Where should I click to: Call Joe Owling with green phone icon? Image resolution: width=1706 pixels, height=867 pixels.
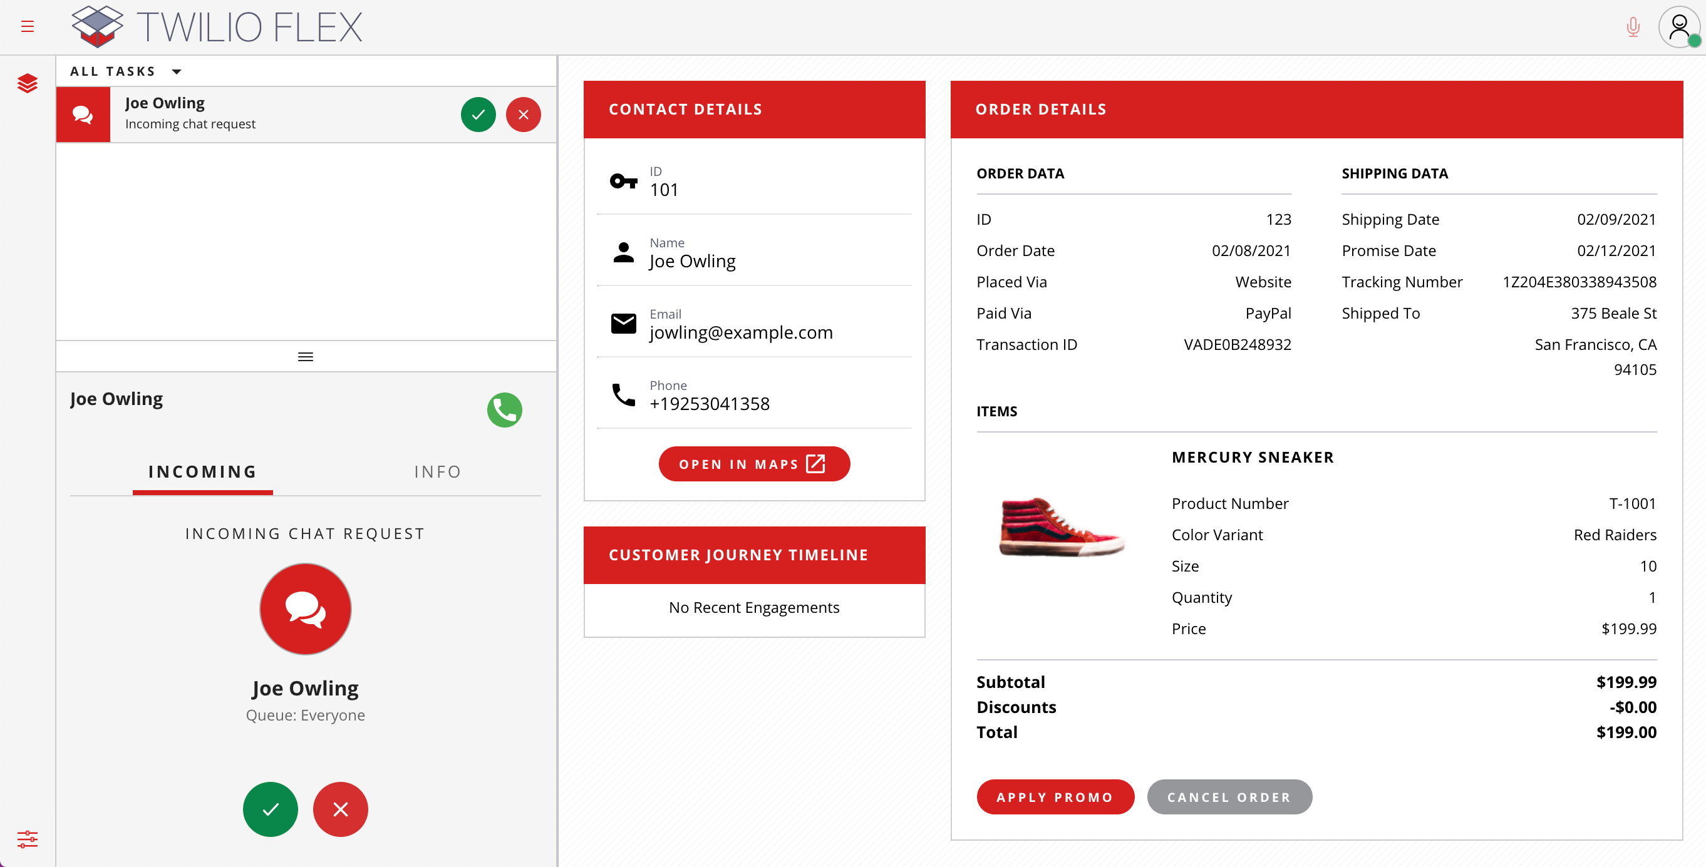pyautogui.click(x=505, y=409)
